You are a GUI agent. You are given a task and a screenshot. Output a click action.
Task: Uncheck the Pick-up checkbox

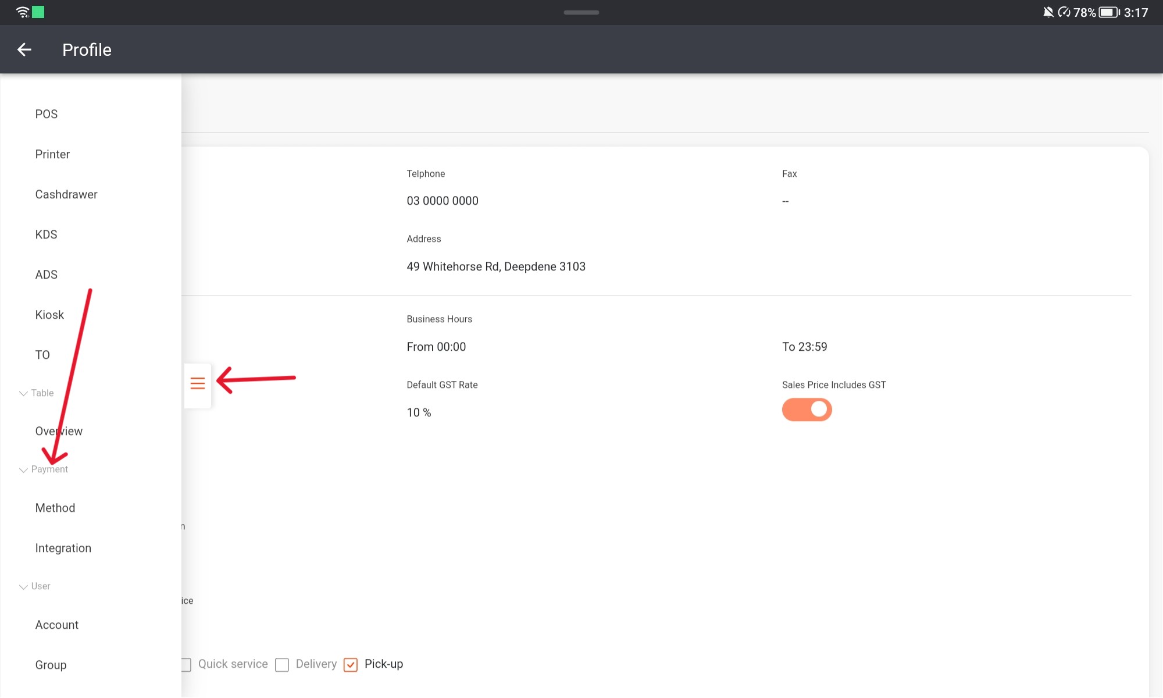(x=351, y=664)
